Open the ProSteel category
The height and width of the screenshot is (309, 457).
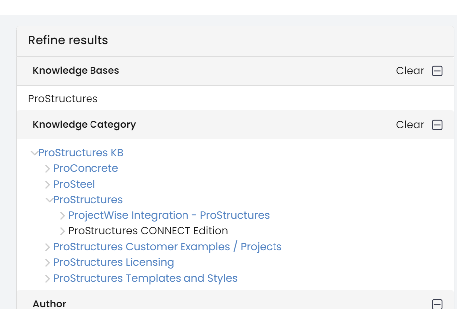coord(74,184)
